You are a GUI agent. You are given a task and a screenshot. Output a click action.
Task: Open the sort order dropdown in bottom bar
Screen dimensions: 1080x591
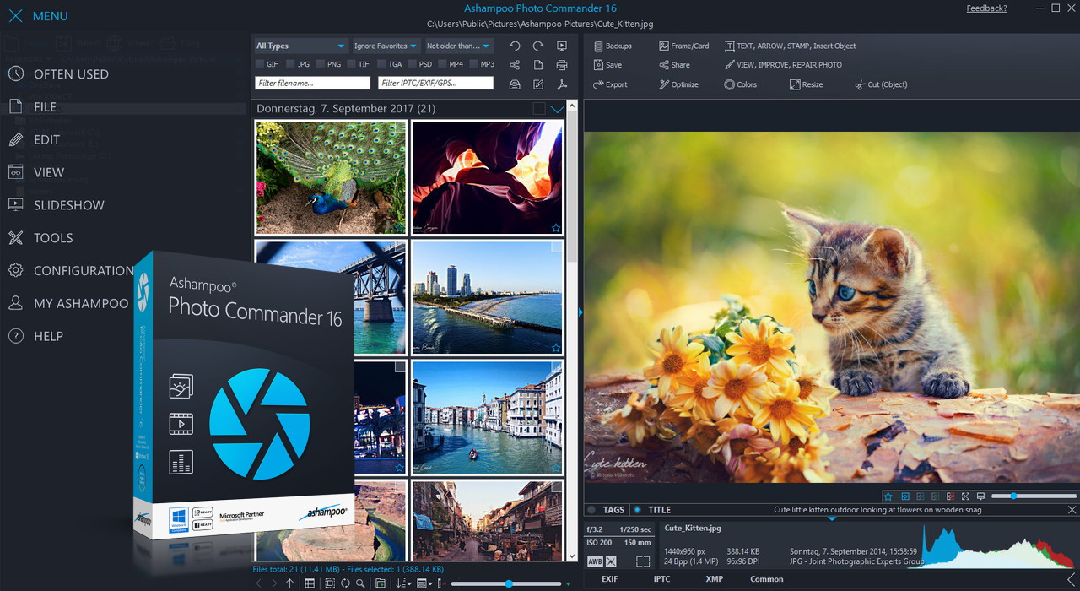403,583
